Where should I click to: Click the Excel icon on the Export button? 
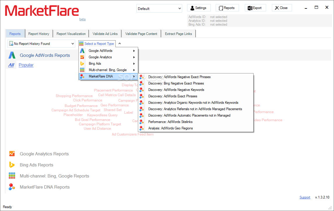(250, 8)
